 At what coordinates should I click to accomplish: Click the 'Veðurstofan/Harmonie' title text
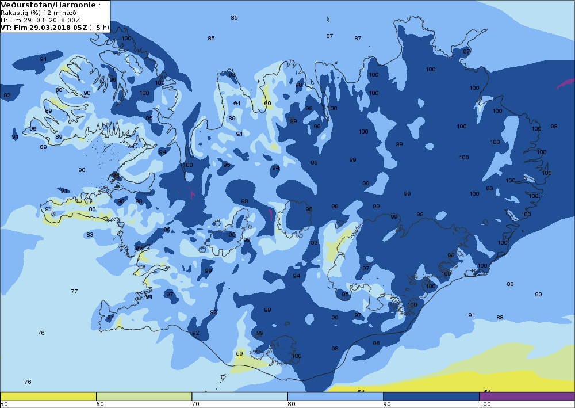pos(48,5)
